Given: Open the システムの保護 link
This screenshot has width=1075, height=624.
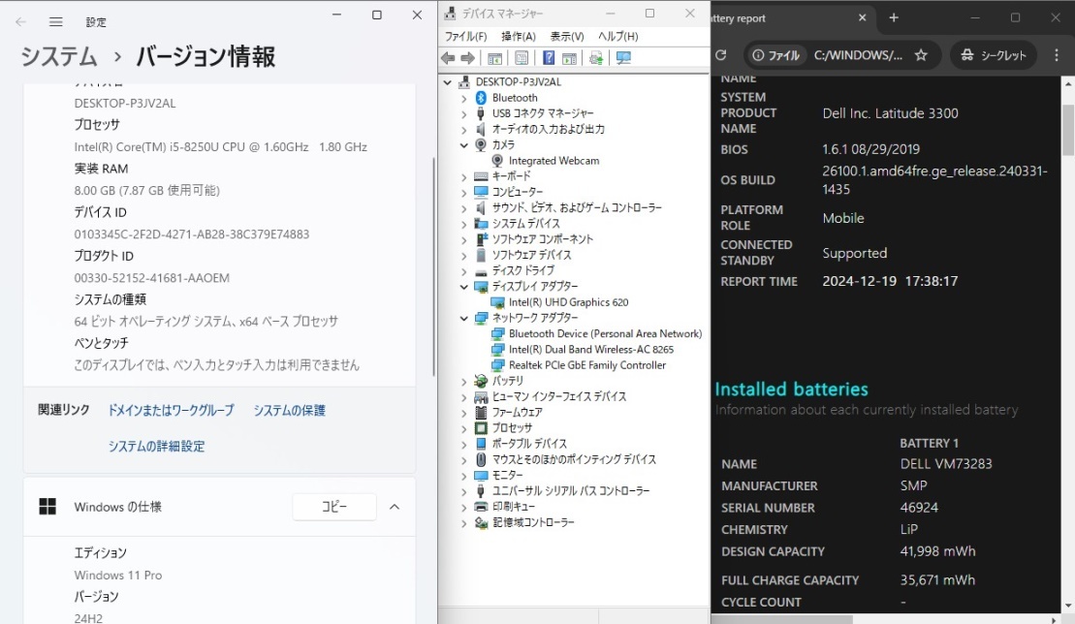Looking at the screenshot, I should click(289, 410).
